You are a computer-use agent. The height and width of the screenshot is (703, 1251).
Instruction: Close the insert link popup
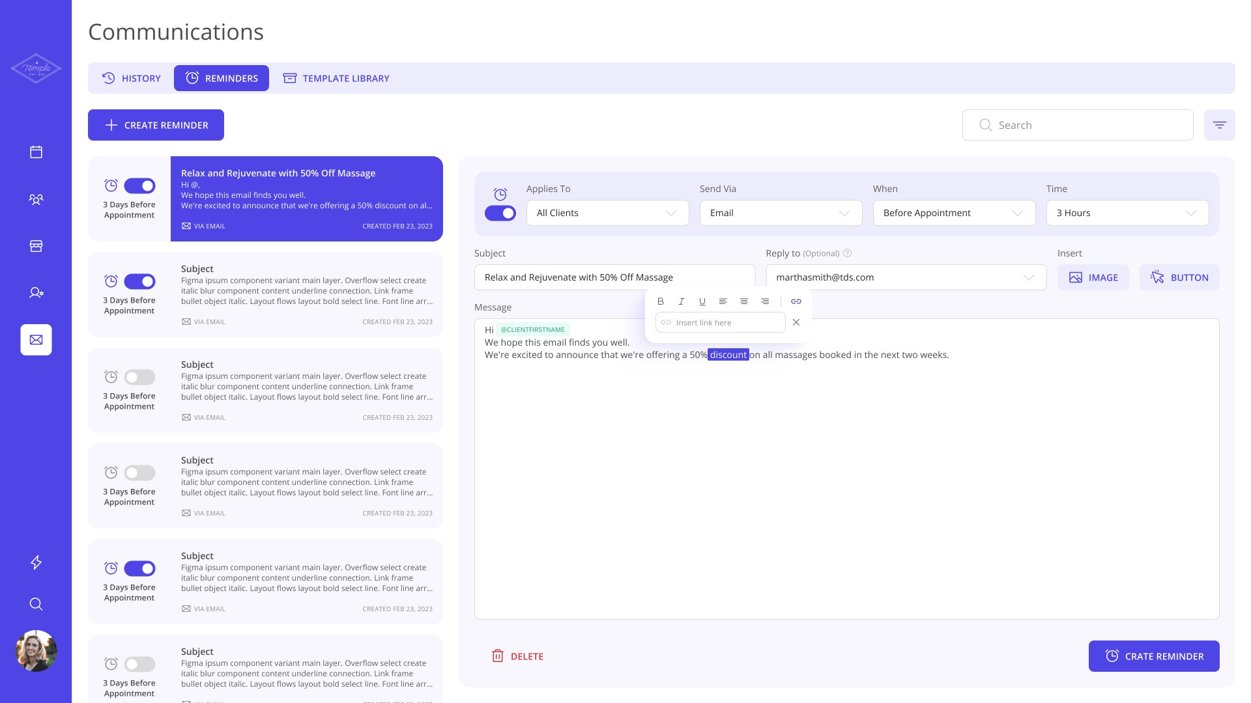pyautogui.click(x=796, y=322)
